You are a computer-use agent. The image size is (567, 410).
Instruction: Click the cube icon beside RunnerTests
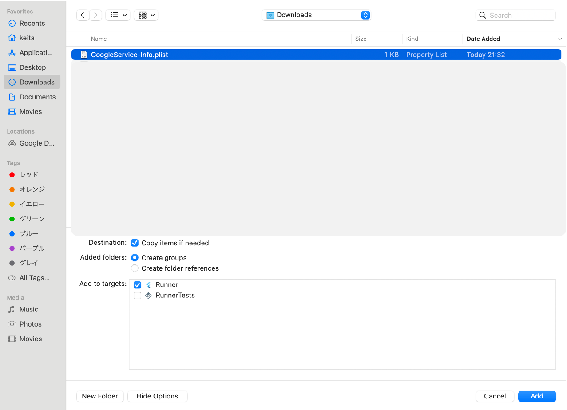pyautogui.click(x=148, y=295)
